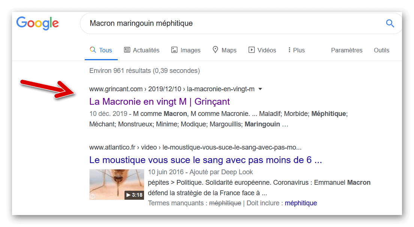Click the Doit inclure méphitique link

301,203
